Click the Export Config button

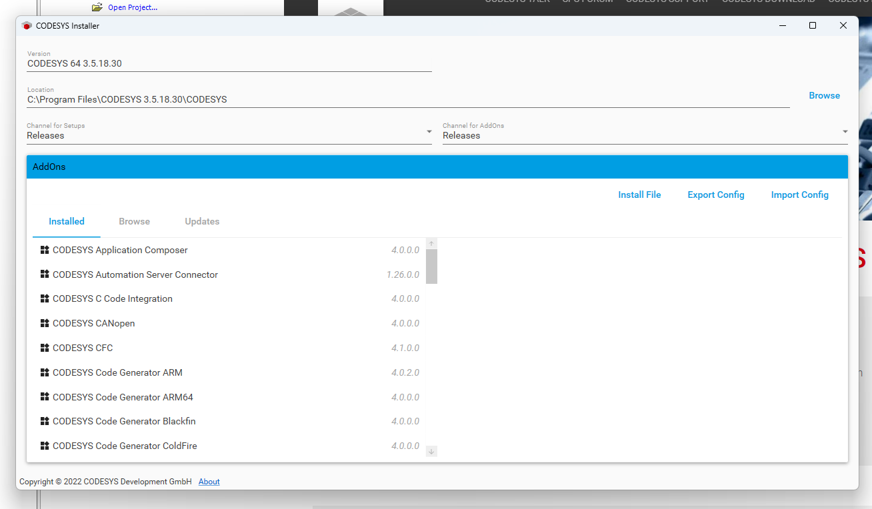(x=716, y=195)
